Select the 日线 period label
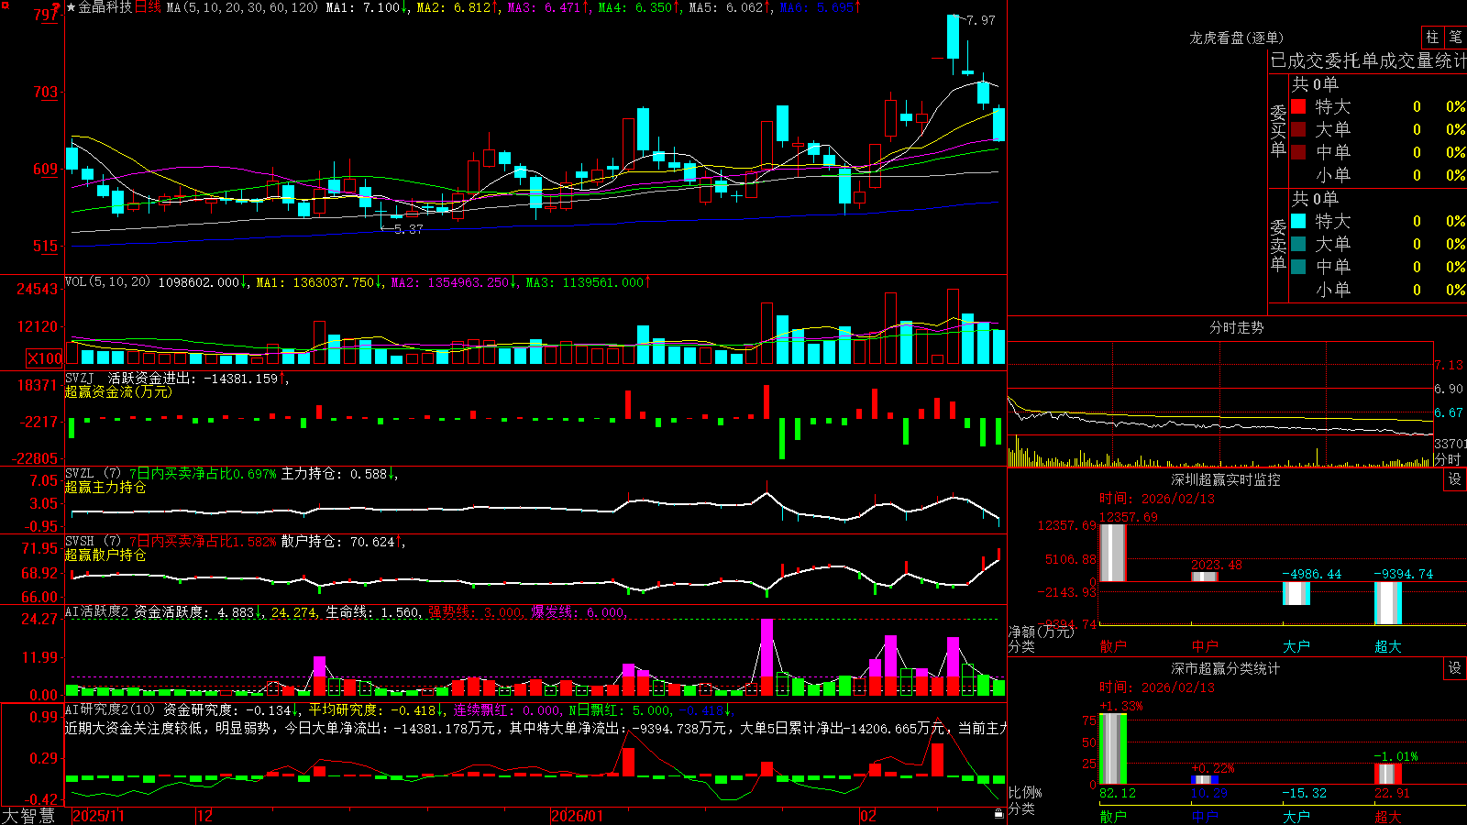Image resolution: width=1467 pixels, height=825 pixels. pos(148,7)
